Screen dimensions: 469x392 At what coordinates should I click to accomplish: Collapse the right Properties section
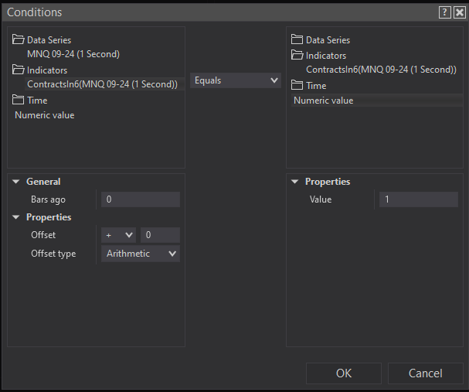295,182
